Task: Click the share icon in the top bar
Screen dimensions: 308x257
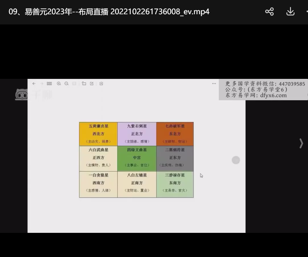Action: click(269, 12)
